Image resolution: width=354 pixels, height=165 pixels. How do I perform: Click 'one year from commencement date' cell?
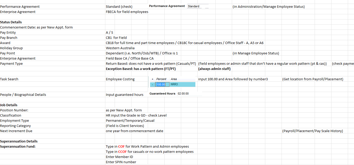(135, 131)
